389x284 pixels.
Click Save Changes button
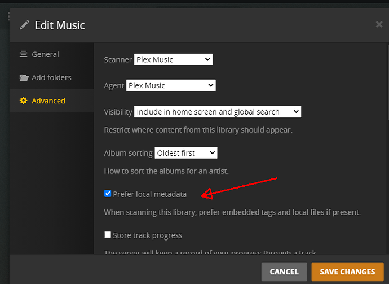(347, 272)
